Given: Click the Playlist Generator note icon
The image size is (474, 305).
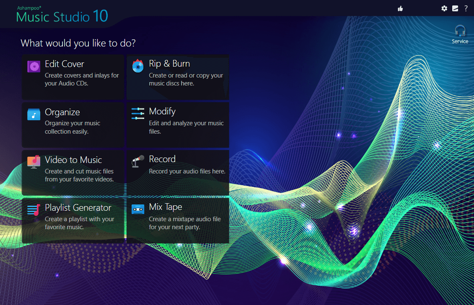Looking at the screenshot, I should [x=34, y=209].
